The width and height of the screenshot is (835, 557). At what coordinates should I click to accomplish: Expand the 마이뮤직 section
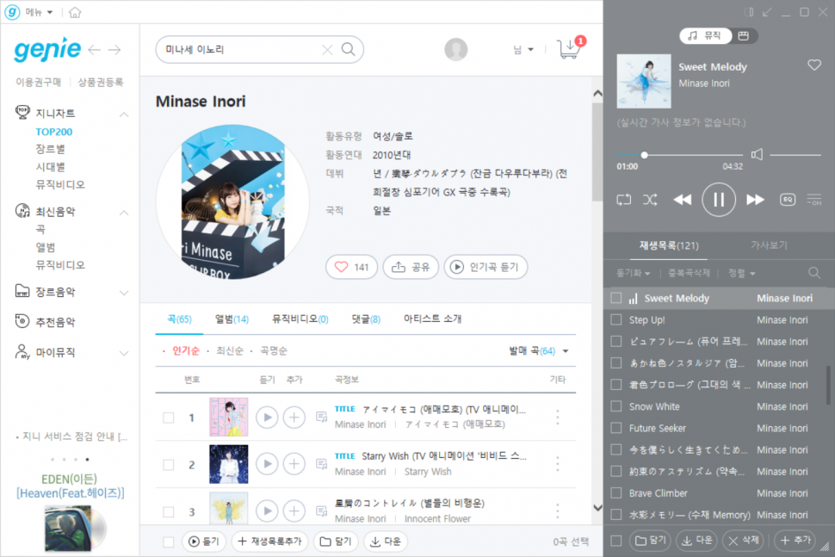point(124,353)
